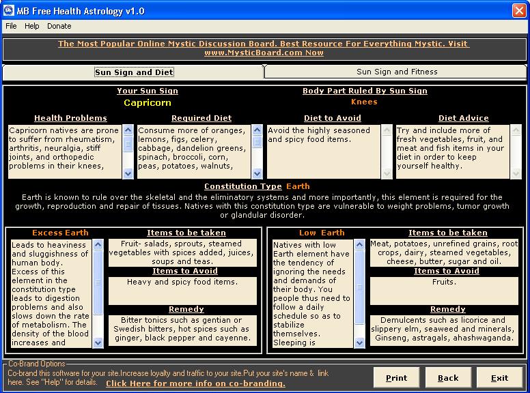Click the 'Low Earth' heading
The image size is (530, 393).
click(x=322, y=233)
